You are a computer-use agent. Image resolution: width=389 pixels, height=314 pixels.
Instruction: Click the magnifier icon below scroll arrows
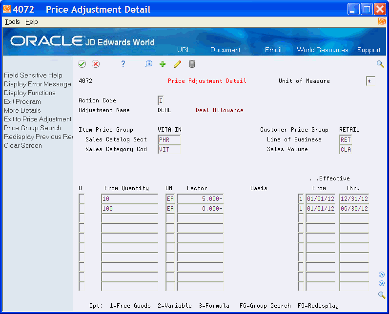382,295
